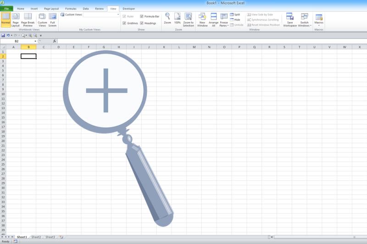The height and width of the screenshot is (244, 367).
Task: Open the Custom Views dialog
Action: (x=42, y=20)
